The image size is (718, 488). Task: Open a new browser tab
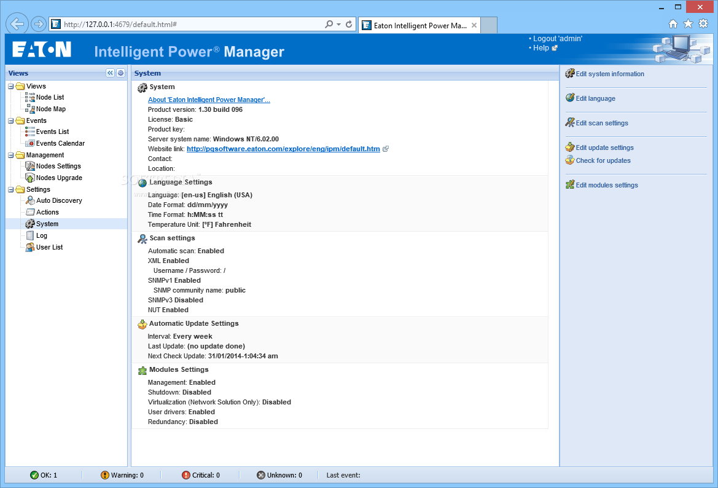[489, 26]
